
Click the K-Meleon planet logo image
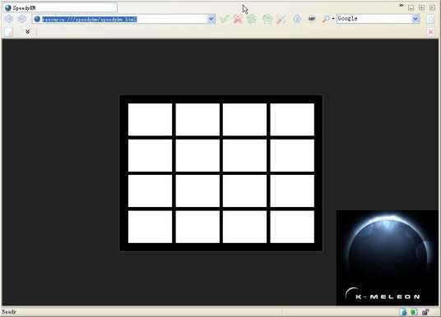point(388,258)
